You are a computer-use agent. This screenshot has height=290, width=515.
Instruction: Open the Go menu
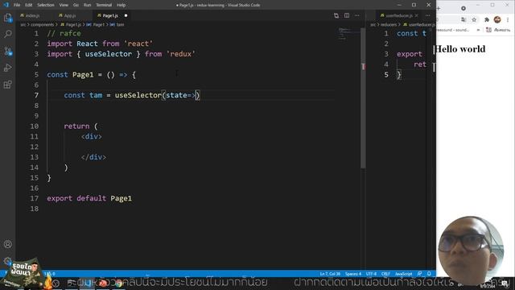[x=76, y=5]
